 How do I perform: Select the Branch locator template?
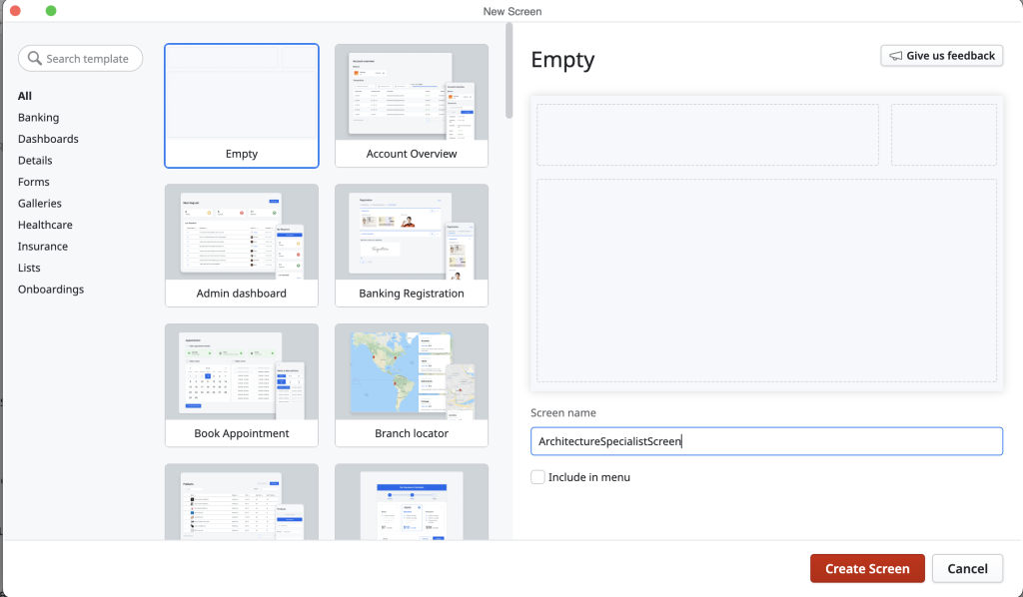(x=412, y=384)
